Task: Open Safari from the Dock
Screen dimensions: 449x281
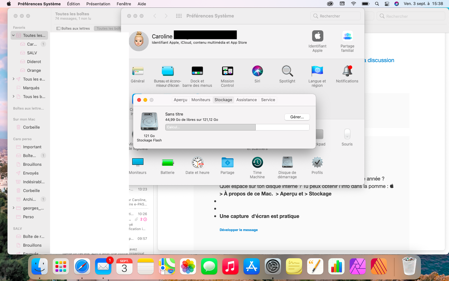Action: coord(82,267)
